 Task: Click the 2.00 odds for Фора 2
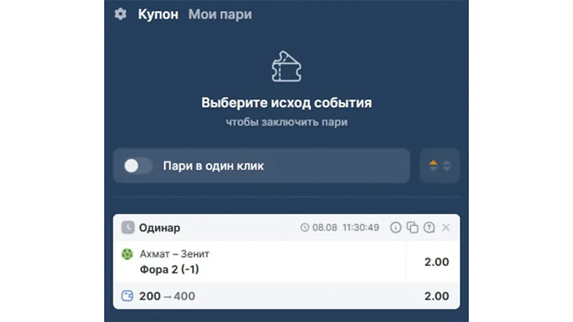coord(436,262)
